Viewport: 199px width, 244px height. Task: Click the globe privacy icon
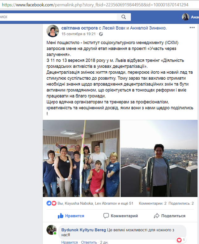(101, 34)
